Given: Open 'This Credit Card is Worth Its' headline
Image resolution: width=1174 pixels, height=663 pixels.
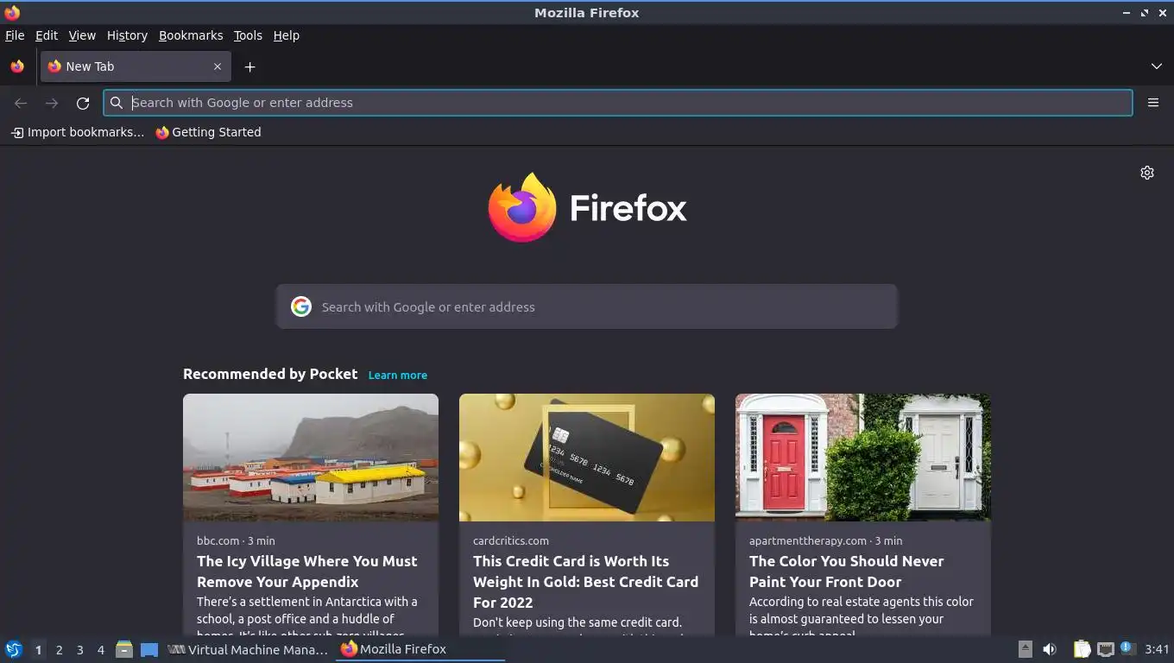Looking at the screenshot, I should 571,561.
